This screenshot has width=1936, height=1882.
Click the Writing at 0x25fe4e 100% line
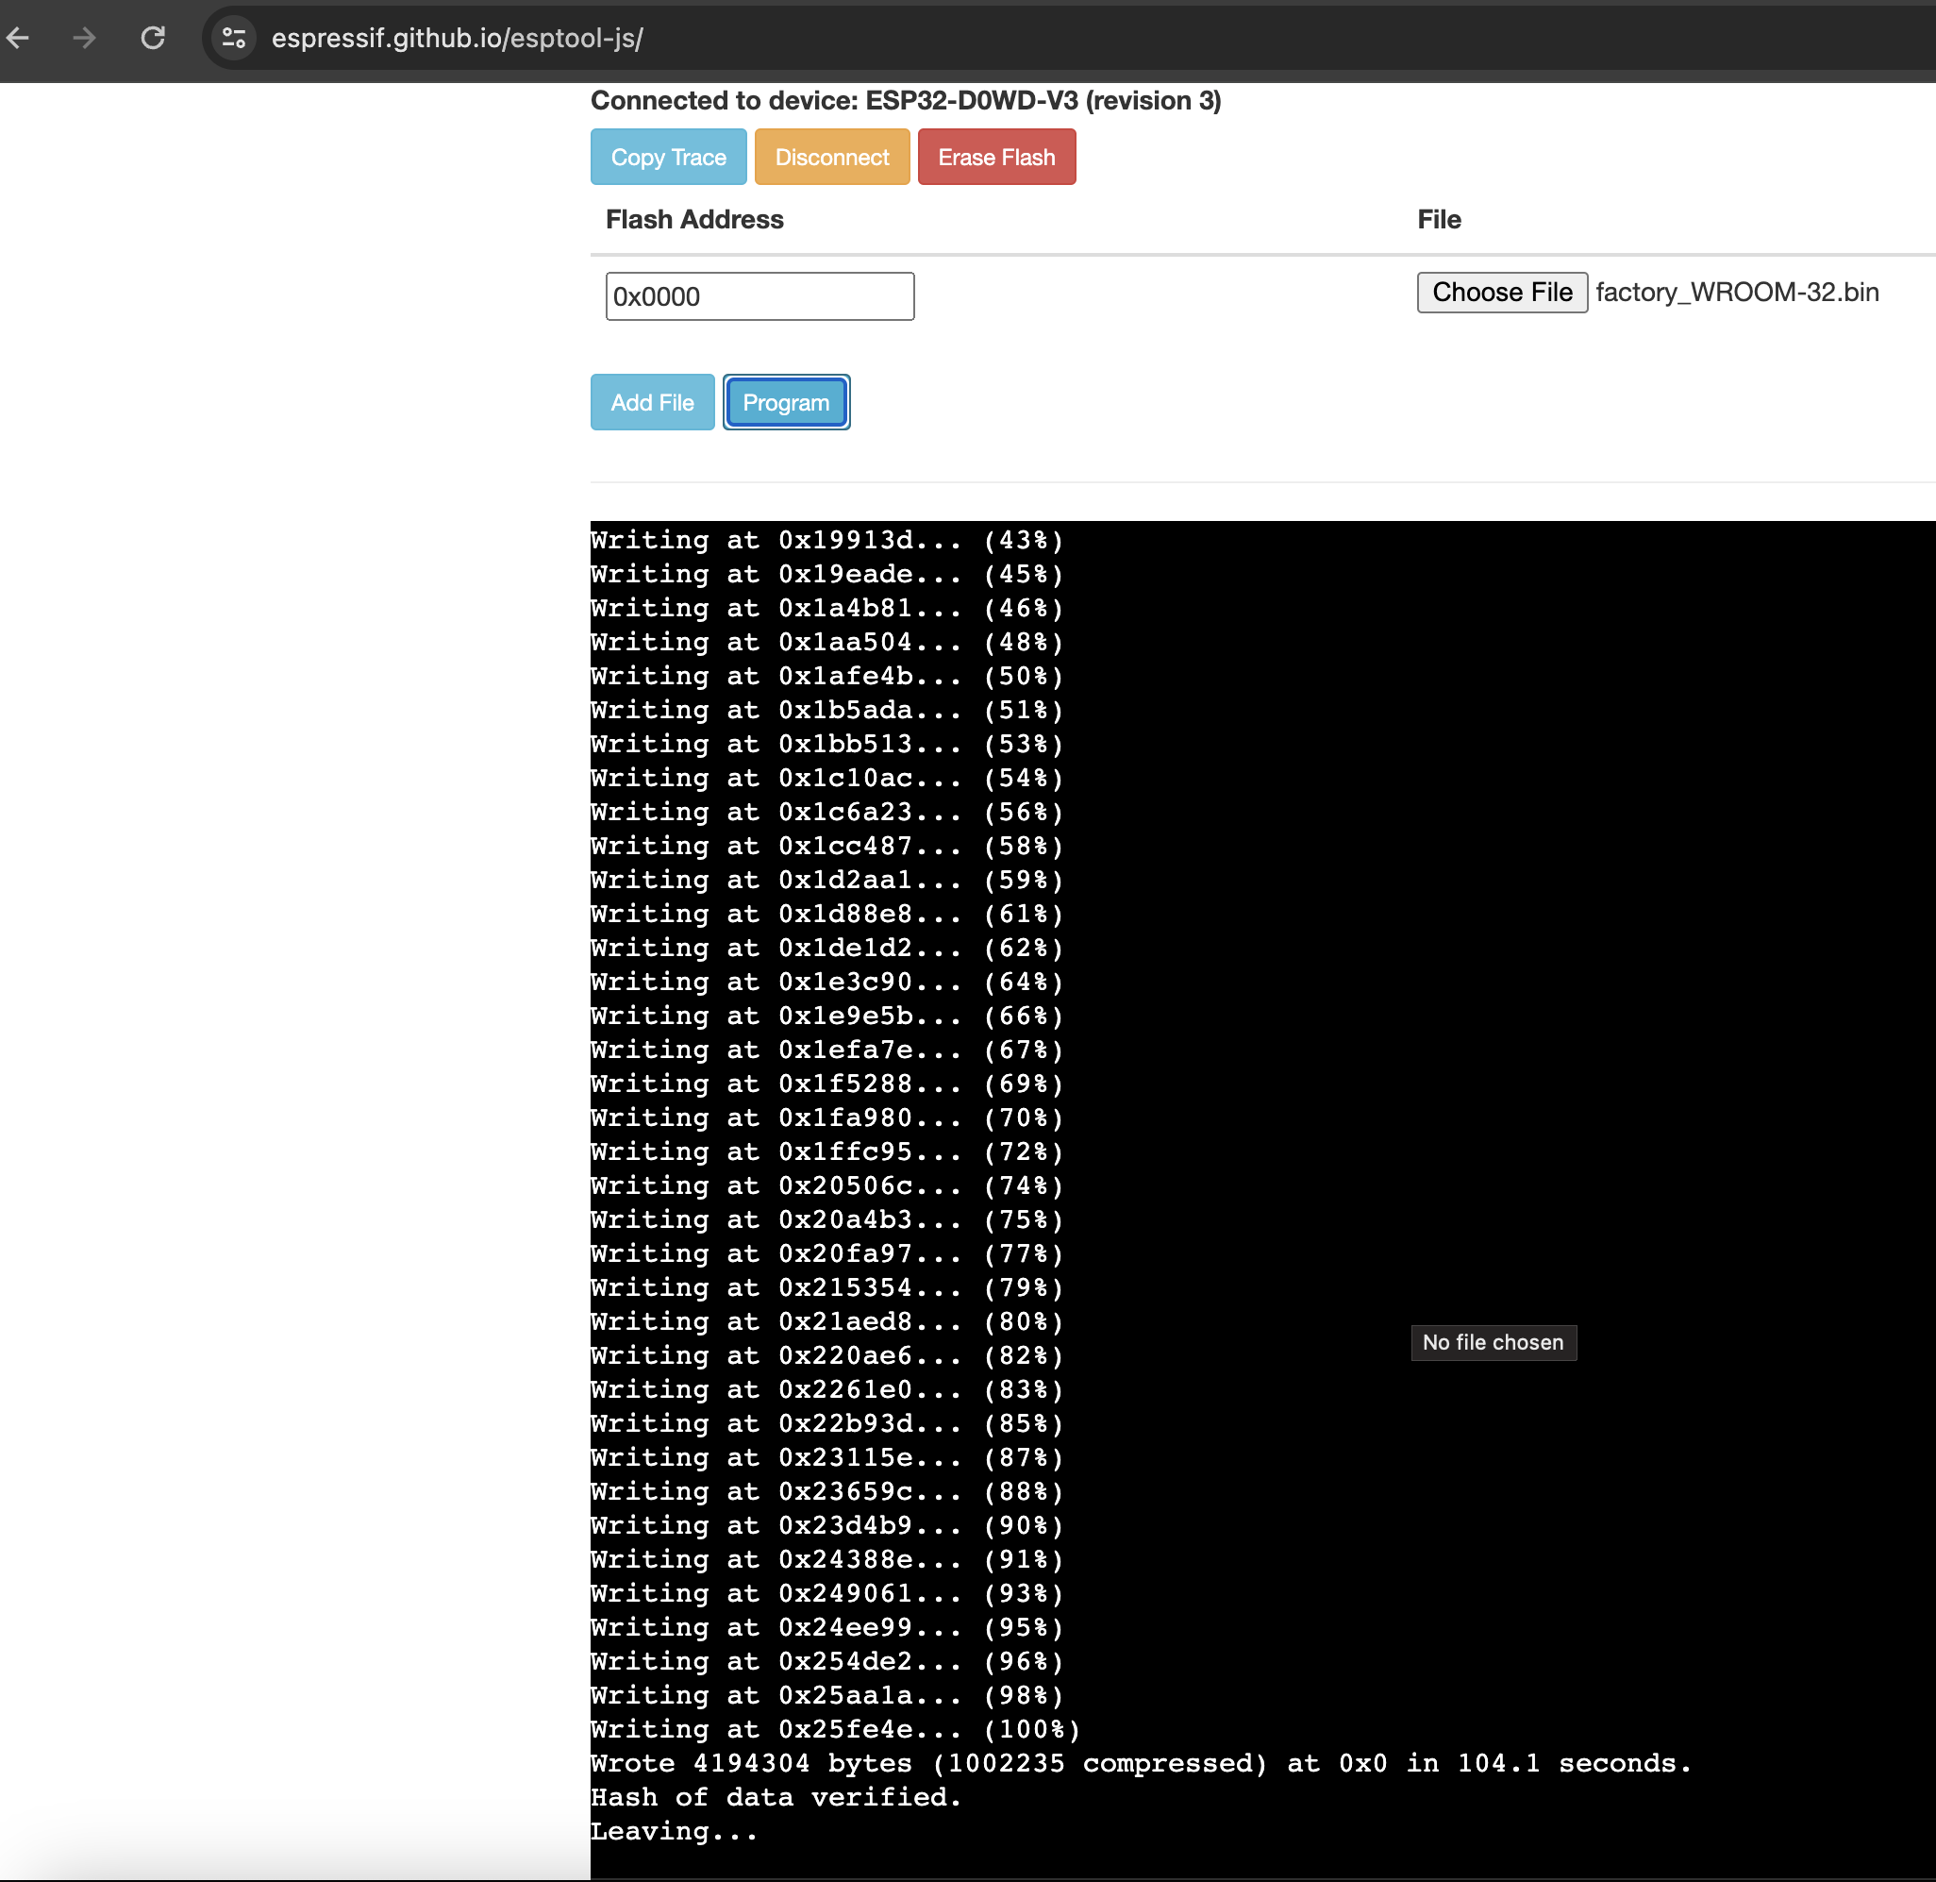coord(835,1729)
